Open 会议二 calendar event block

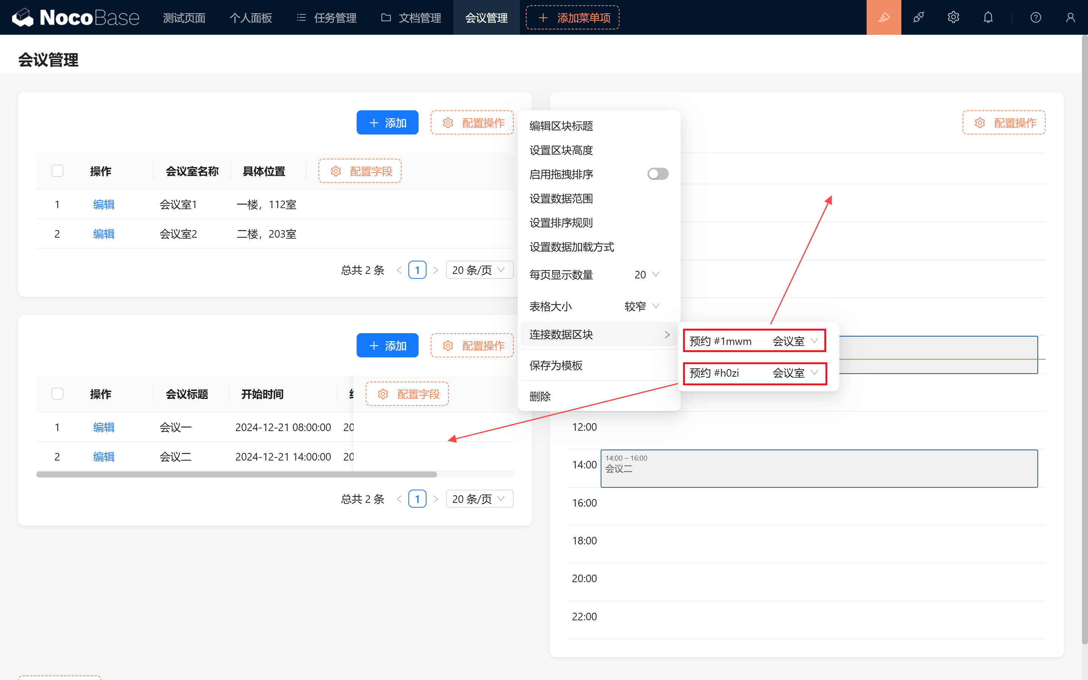click(x=818, y=468)
